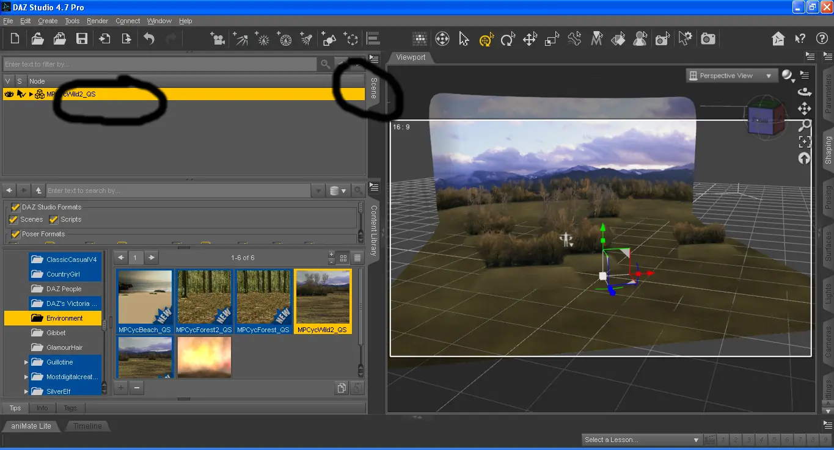The height and width of the screenshot is (450, 834).
Task: Open the Select a Lesson dropdown
Action: 642,440
